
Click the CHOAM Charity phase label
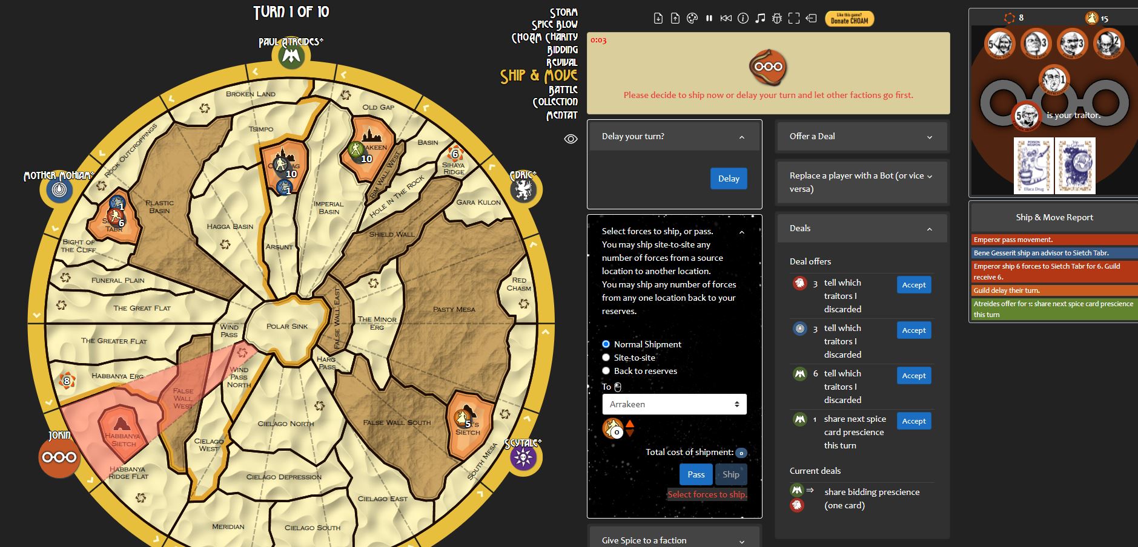coord(545,38)
